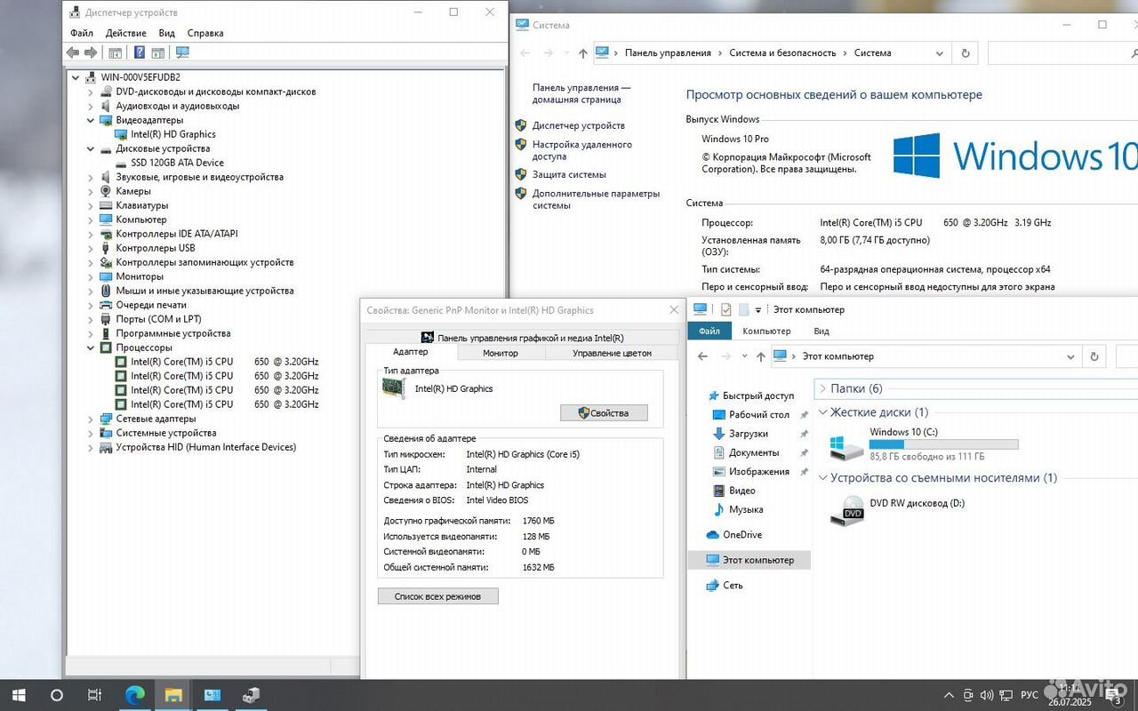This screenshot has height=711, width=1138.
Task: Select Этот компьютер in Explorer sidebar
Action: 749,560
